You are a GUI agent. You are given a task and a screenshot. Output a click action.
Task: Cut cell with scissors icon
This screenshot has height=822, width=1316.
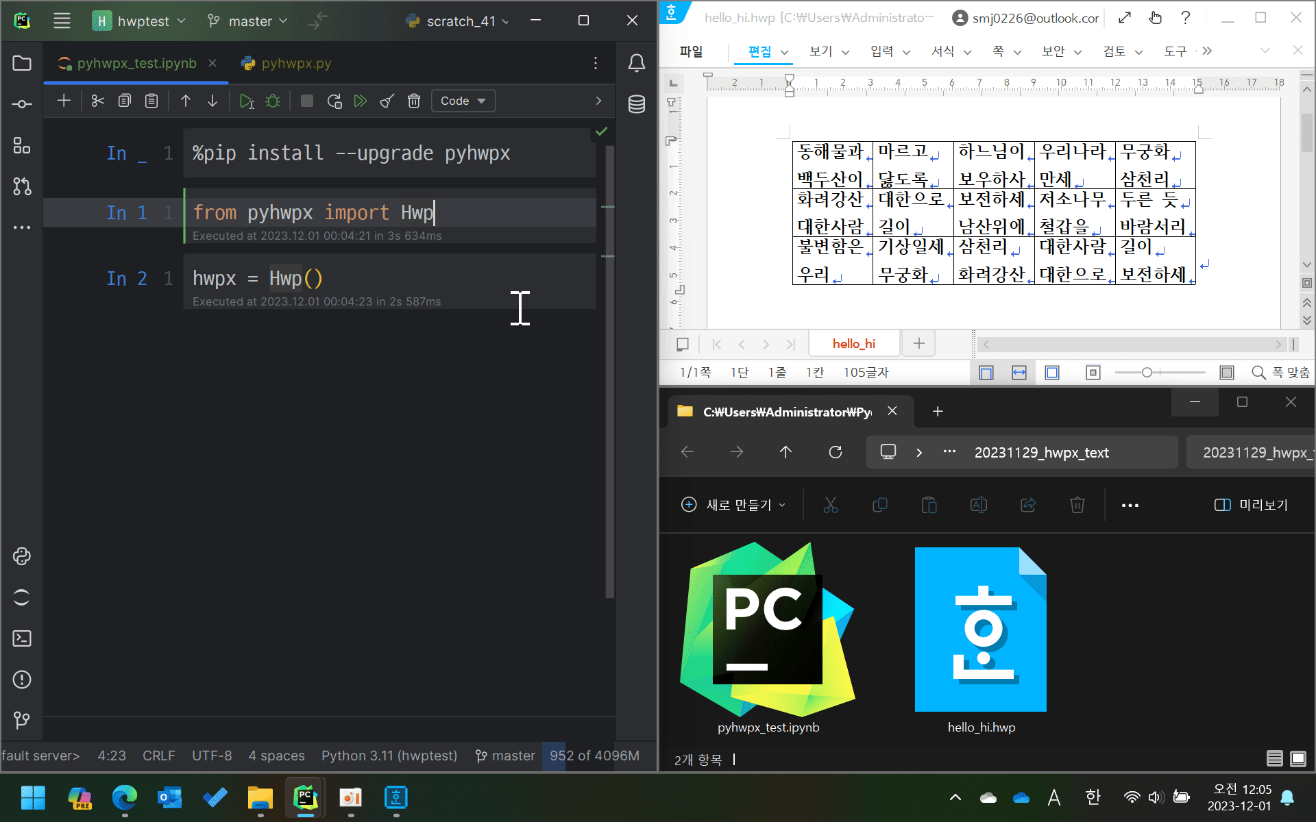point(97,101)
